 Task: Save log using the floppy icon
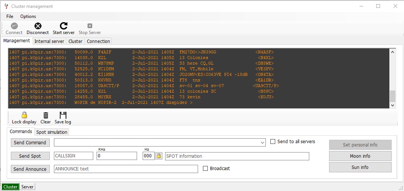63,115
